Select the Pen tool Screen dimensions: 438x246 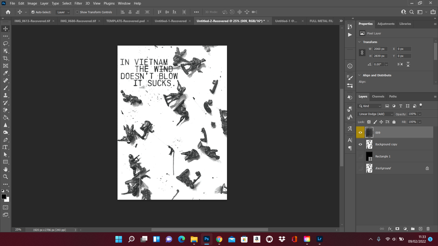(x=5, y=140)
